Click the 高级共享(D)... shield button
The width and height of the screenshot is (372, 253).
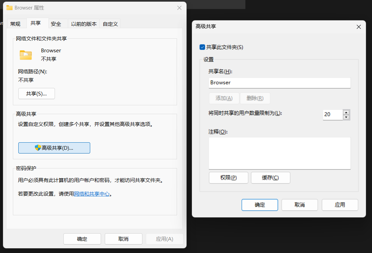click(54, 148)
